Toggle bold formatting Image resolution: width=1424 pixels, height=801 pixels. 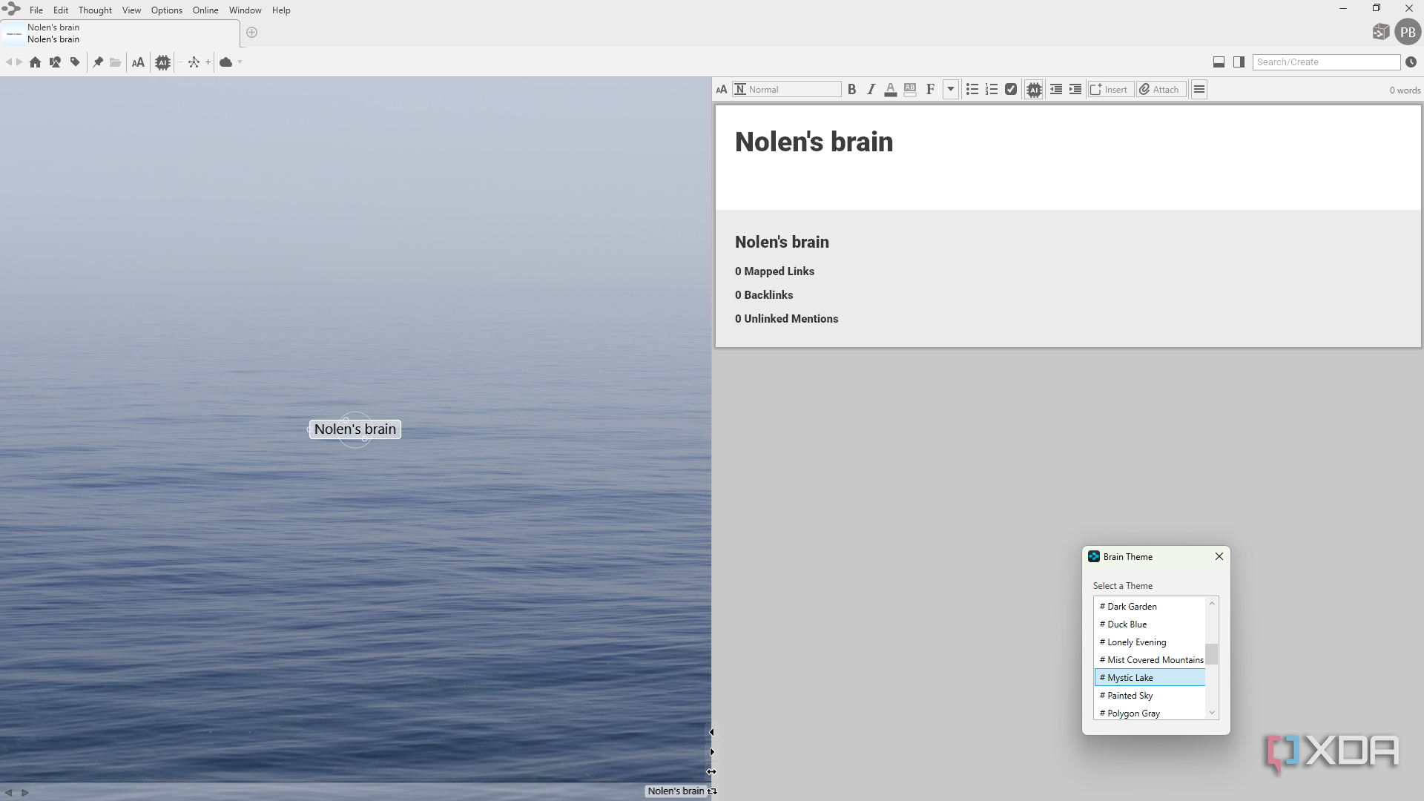pos(851,90)
